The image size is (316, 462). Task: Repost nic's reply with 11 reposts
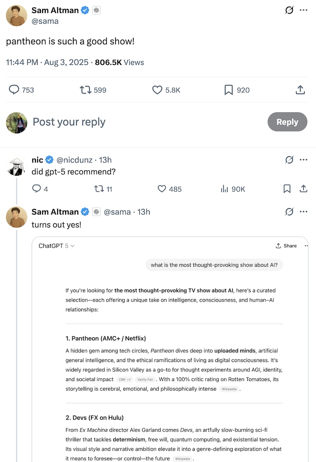coord(99,189)
